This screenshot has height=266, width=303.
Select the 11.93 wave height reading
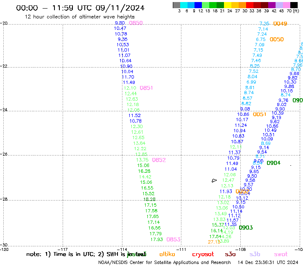click(226, 192)
